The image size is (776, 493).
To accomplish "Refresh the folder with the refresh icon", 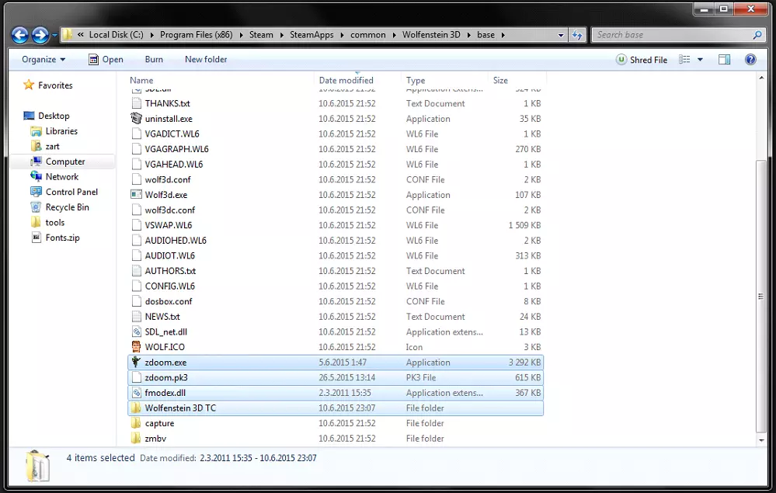I will [x=577, y=35].
